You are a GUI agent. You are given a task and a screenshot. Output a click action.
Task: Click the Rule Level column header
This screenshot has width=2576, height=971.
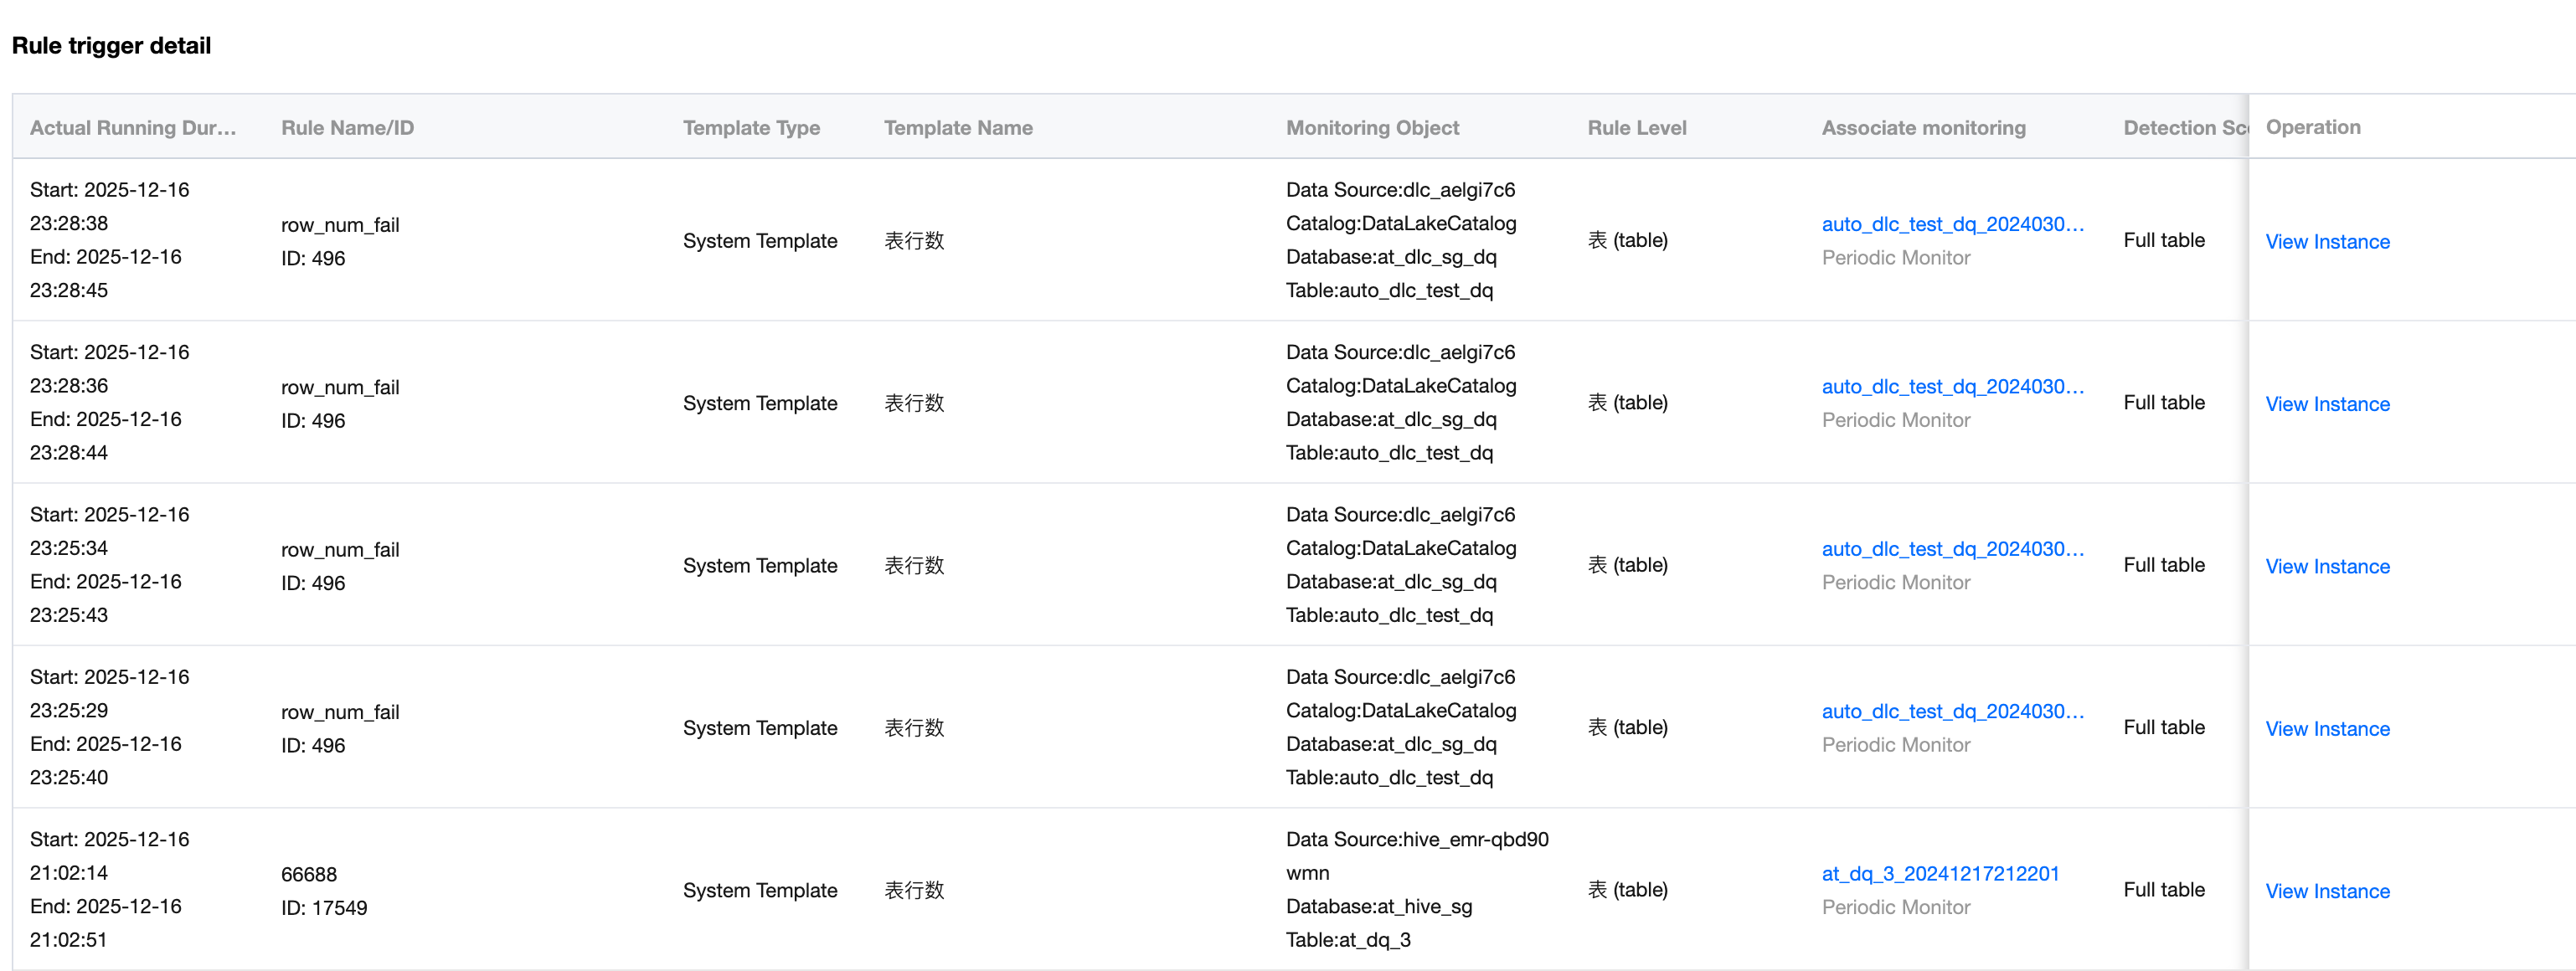(1636, 128)
